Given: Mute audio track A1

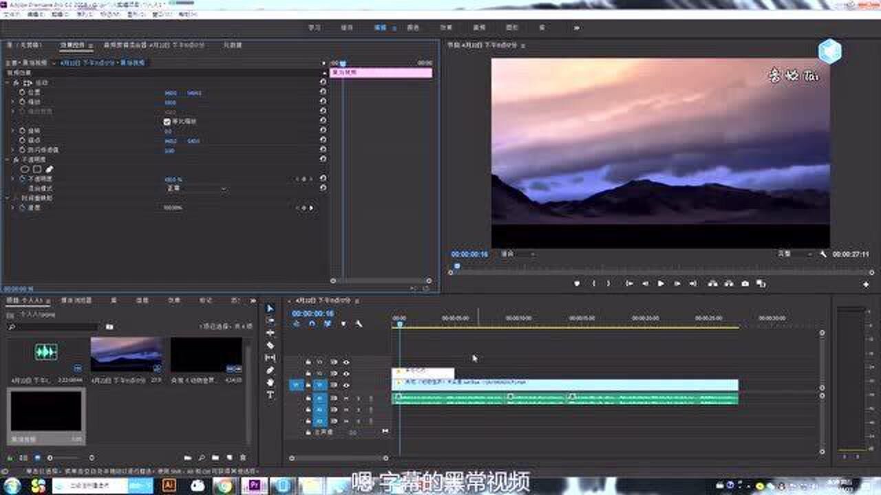Looking at the screenshot, I should (x=346, y=398).
